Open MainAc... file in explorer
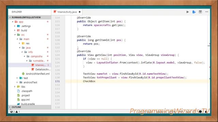The height and width of the screenshot is (122, 218). [x=41, y=65]
